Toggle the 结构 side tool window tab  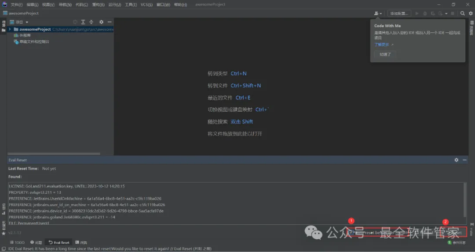4,209
